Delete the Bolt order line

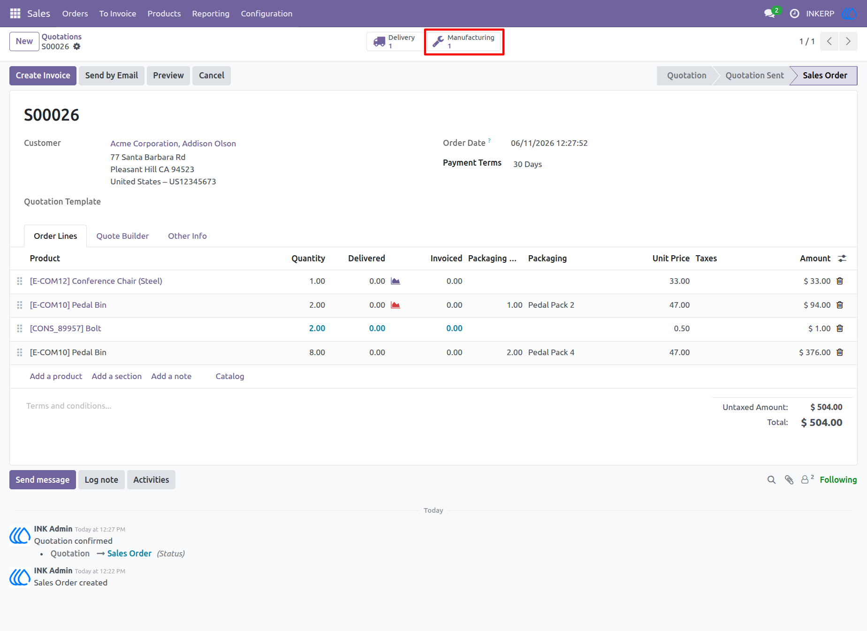click(x=840, y=328)
